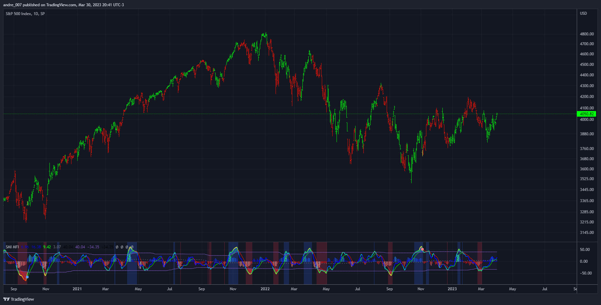
Task: Click the pink dot marker near Nov 2022 oscillator peak
Action: coord(422,249)
